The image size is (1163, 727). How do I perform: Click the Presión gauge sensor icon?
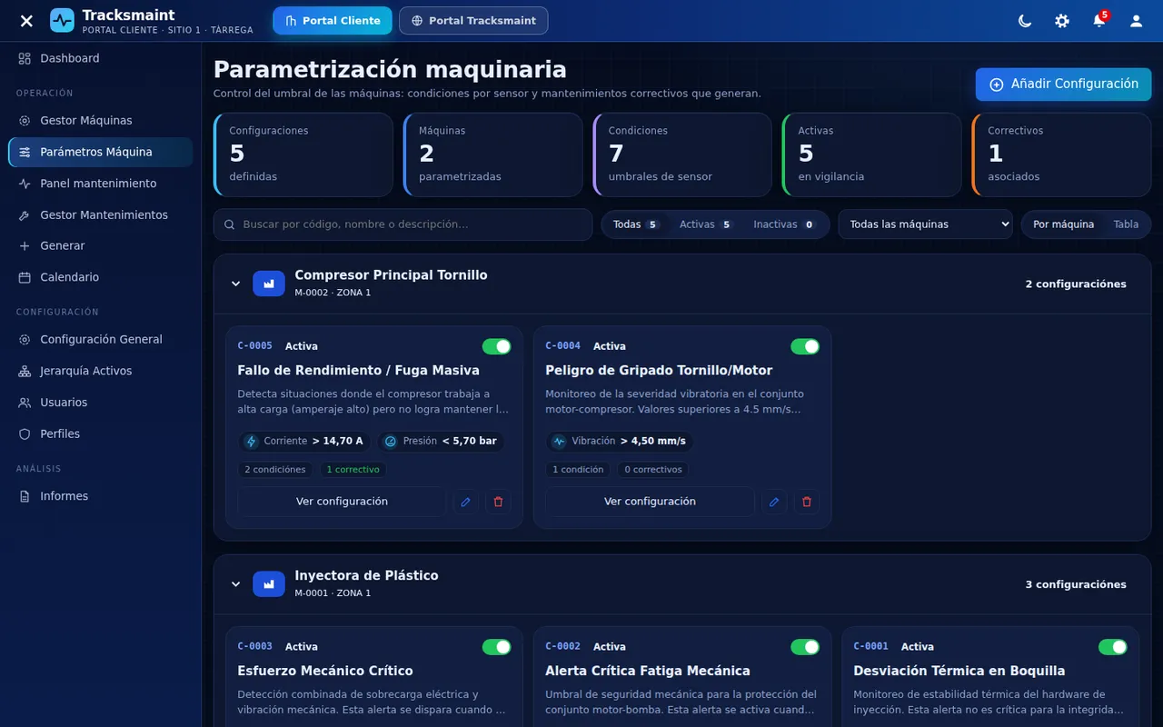[391, 442]
